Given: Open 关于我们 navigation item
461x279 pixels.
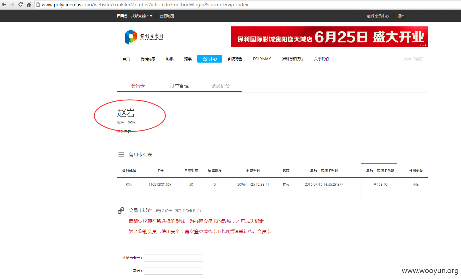Looking at the screenshot, I should [x=321, y=59].
